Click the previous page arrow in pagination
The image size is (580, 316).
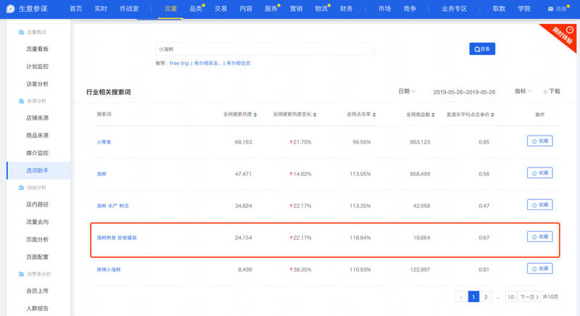460,296
